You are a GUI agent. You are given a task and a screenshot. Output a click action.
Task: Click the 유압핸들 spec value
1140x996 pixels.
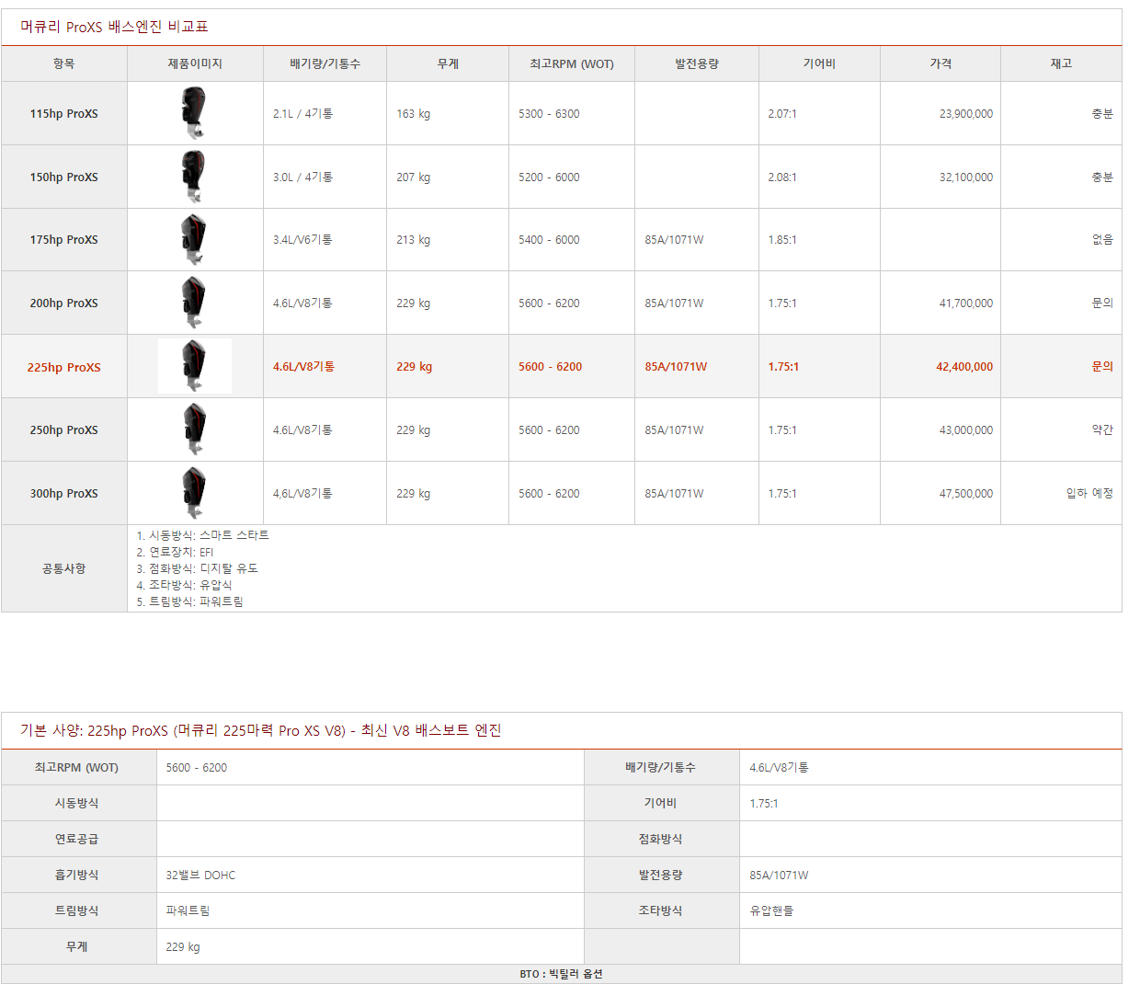click(x=771, y=911)
